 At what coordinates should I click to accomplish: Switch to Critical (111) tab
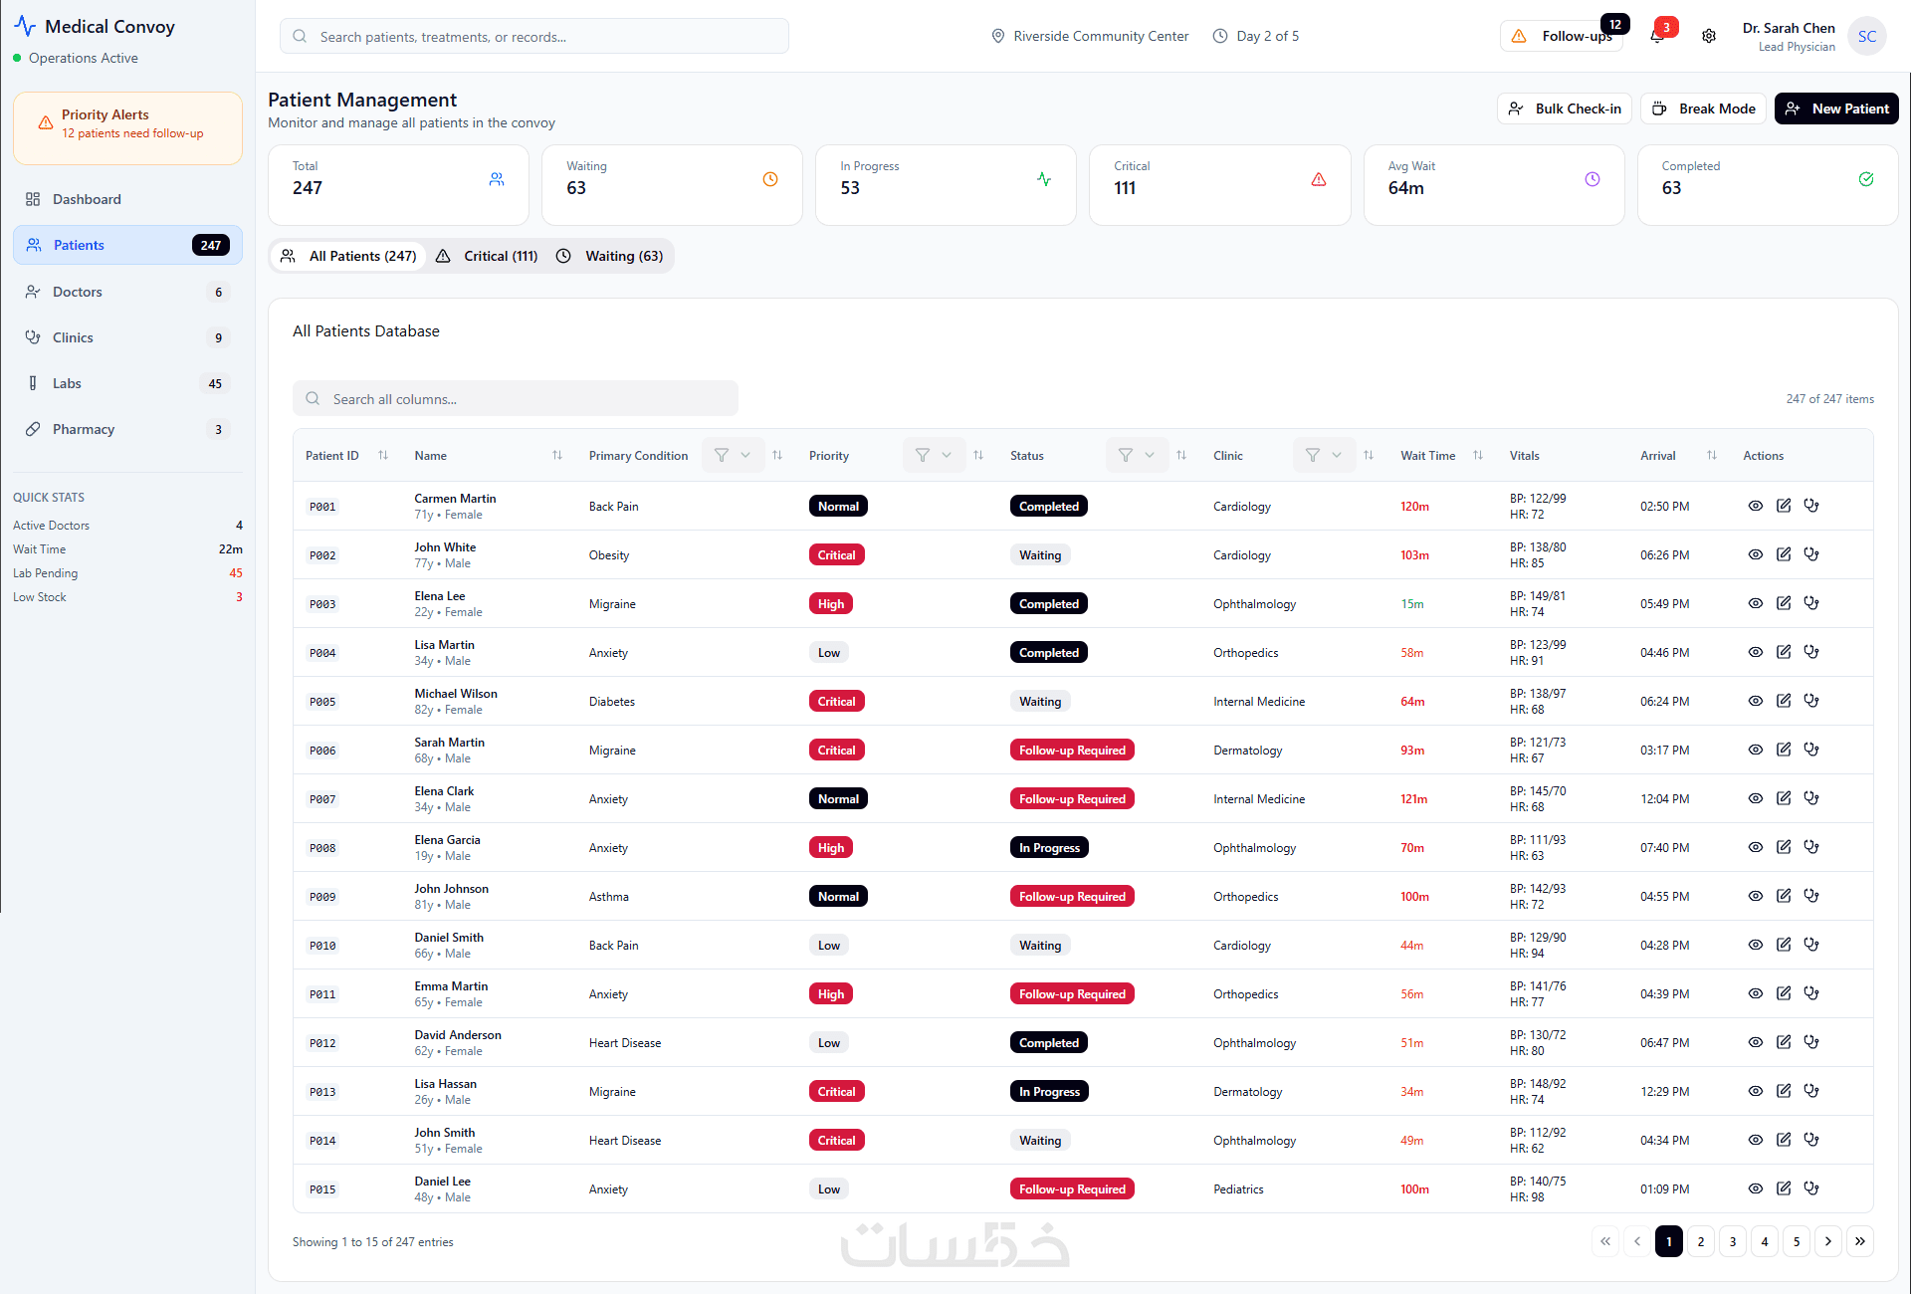[x=488, y=256]
